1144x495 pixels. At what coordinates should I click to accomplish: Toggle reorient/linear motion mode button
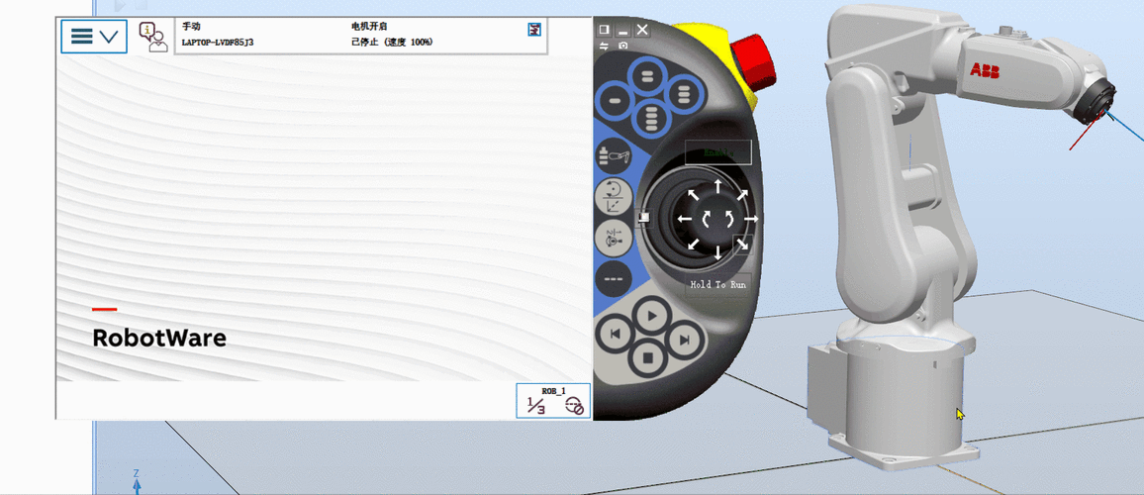pos(613,197)
